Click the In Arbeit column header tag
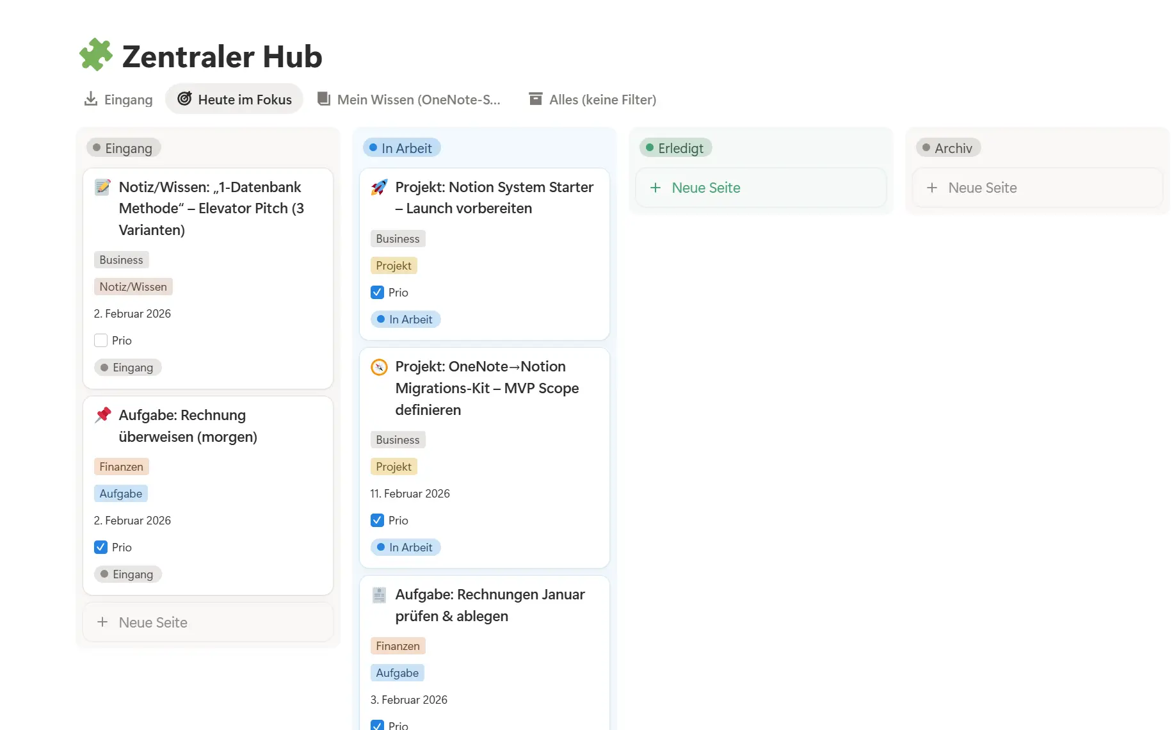1174x730 pixels. coord(401,149)
